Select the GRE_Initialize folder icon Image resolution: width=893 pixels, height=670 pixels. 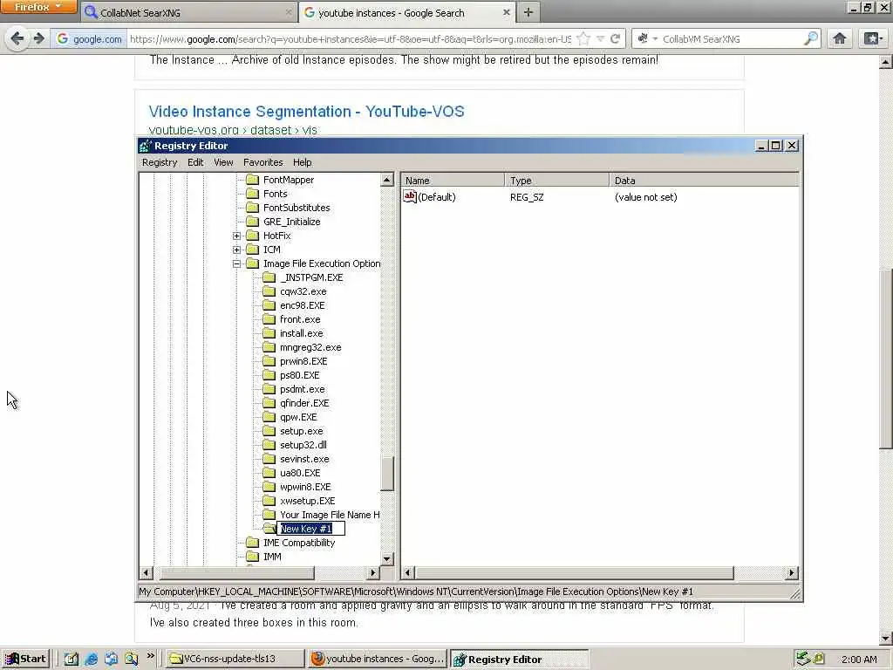[252, 222]
